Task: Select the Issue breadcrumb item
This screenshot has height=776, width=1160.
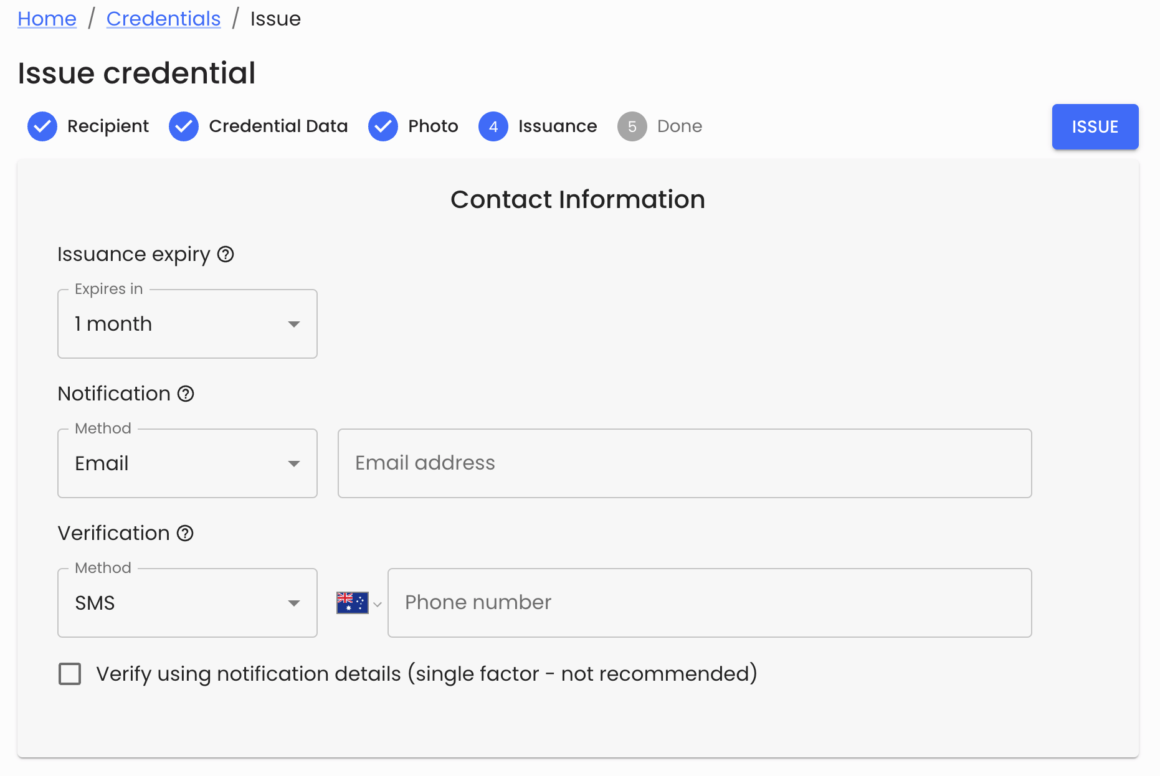Action: coord(275,18)
